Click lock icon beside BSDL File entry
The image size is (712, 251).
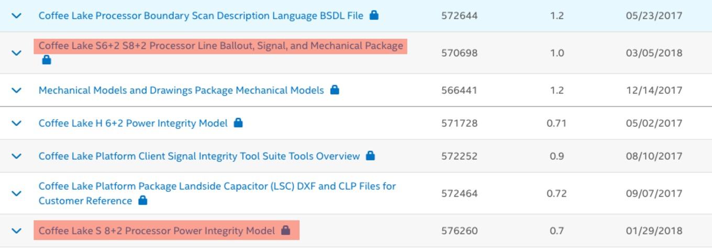pyautogui.click(x=374, y=15)
